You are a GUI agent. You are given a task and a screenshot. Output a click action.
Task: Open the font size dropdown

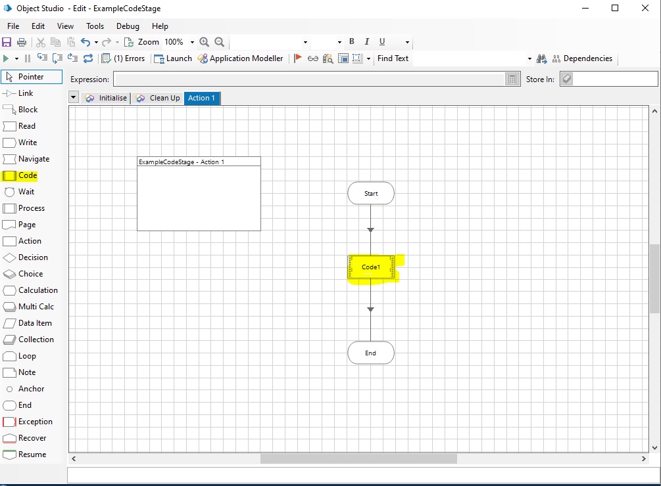339,42
